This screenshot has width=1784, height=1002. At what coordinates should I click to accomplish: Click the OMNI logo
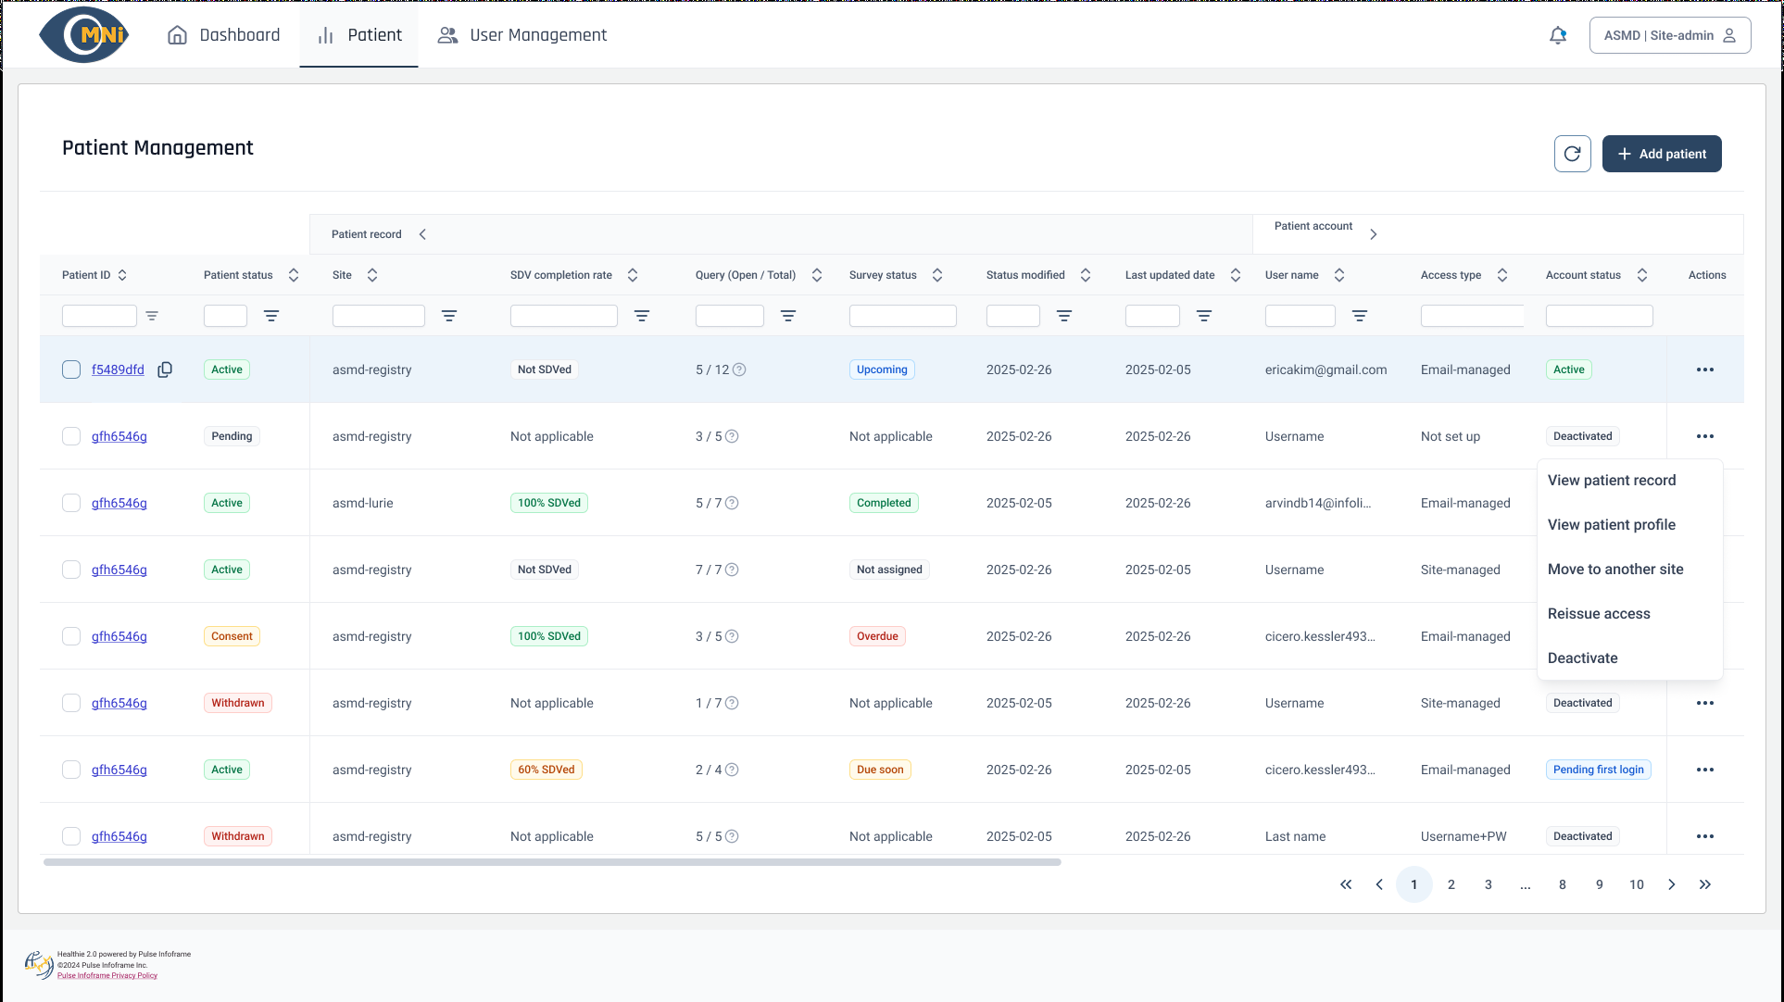tap(84, 35)
